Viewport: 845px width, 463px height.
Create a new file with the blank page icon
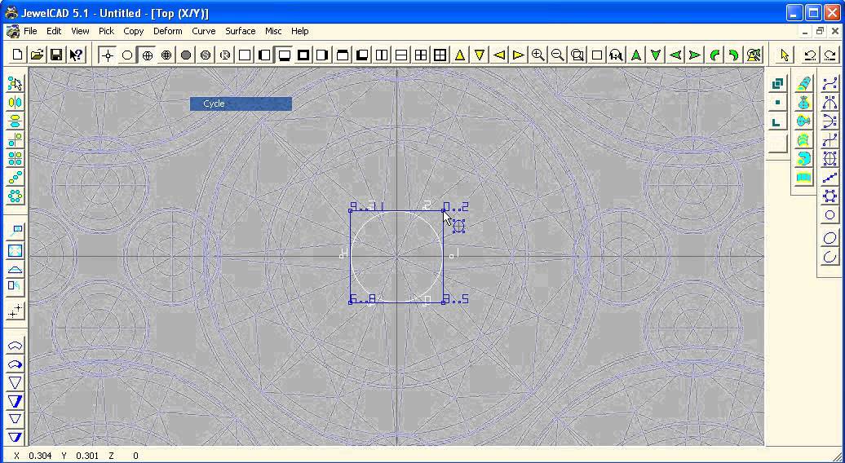pyautogui.click(x=17, y=55)
